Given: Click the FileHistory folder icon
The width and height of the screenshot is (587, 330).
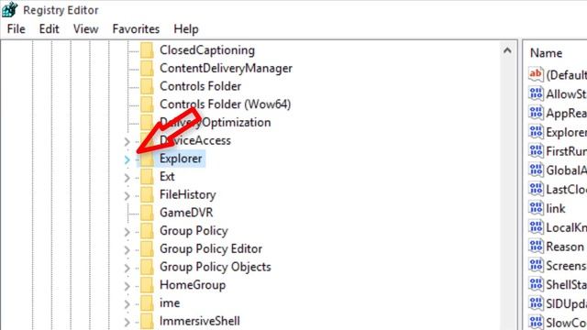Looking at the screenshot, I should (x=147, y=194).
